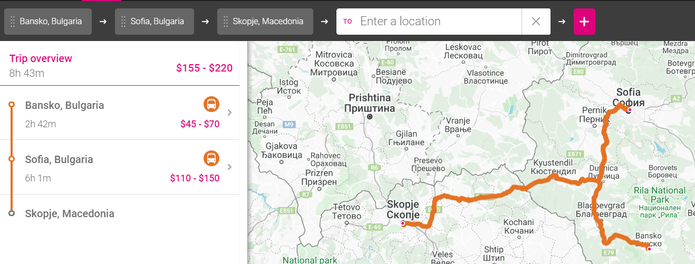Click the pink plus add-destination button
The image size is (695, 264).
click(x=584, y=22)
